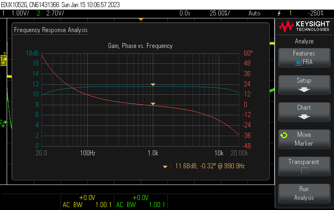Expand the Setup menu
This screenshot has width=334, height=210.
304,85
